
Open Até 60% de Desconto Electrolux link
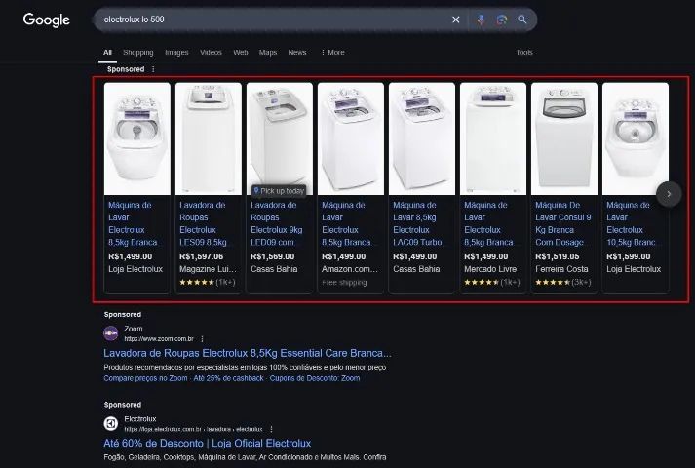click(x=207, y=444)
